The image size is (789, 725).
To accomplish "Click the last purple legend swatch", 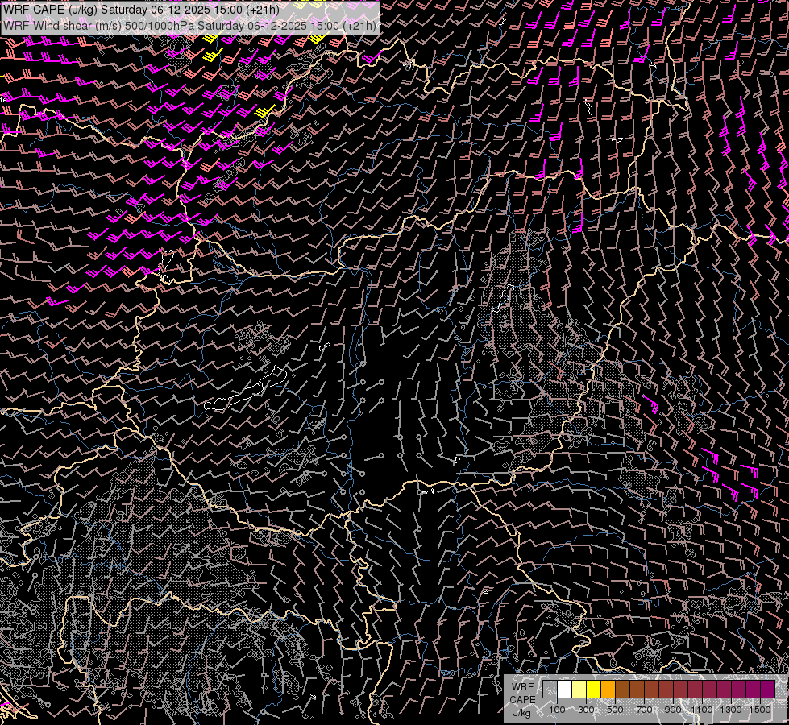I will point(767,690).
